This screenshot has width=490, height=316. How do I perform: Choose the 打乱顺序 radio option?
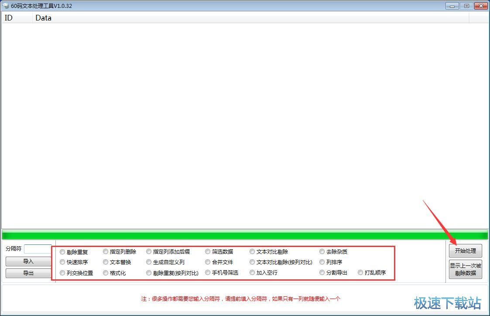(360, 273)
